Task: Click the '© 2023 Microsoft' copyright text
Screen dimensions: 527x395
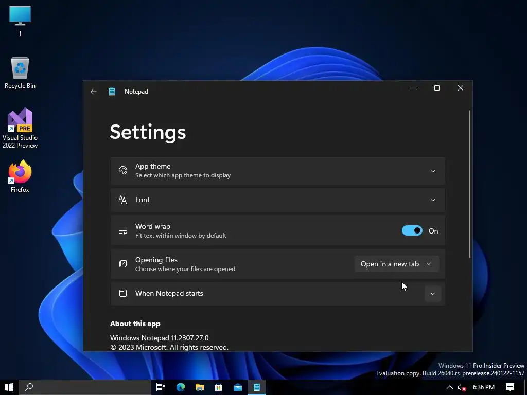Action: point(169,347)
